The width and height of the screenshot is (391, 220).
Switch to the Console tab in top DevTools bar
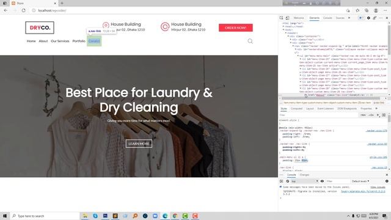click(327, 18)
